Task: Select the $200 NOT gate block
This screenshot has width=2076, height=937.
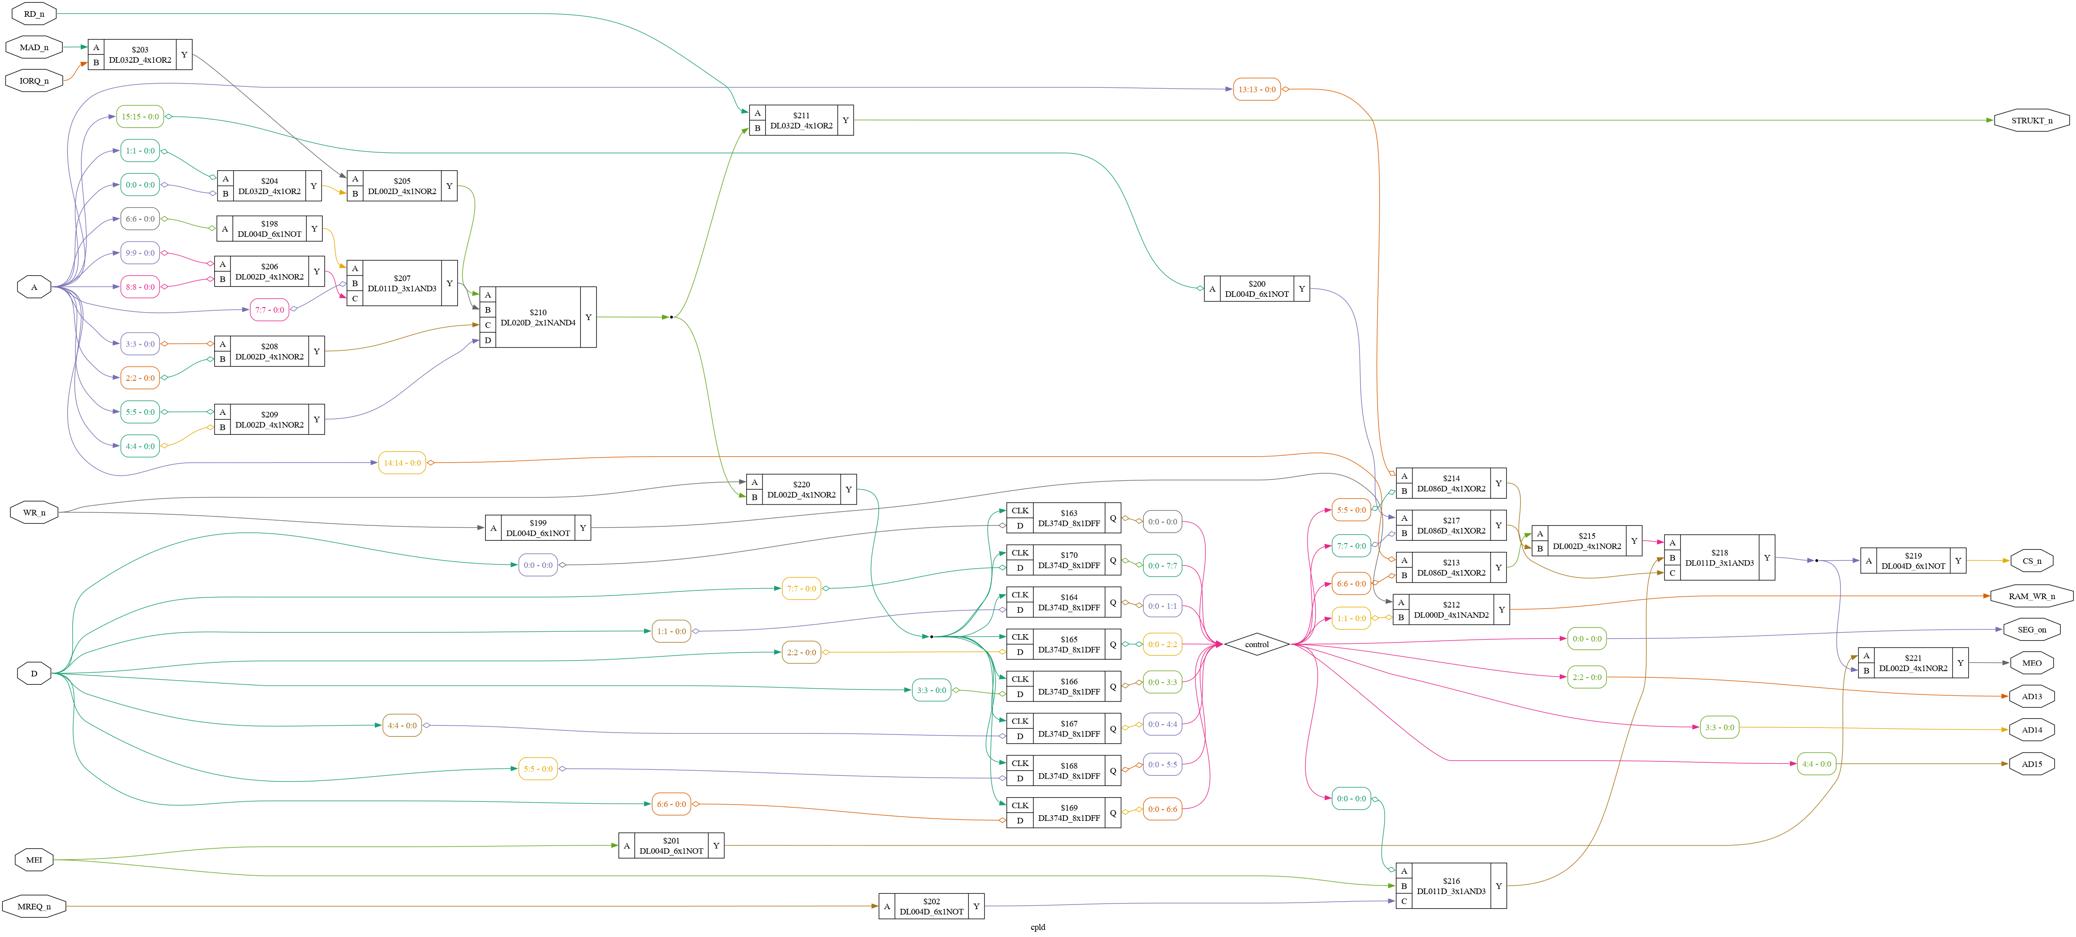Action: (x=1256, y=289)
